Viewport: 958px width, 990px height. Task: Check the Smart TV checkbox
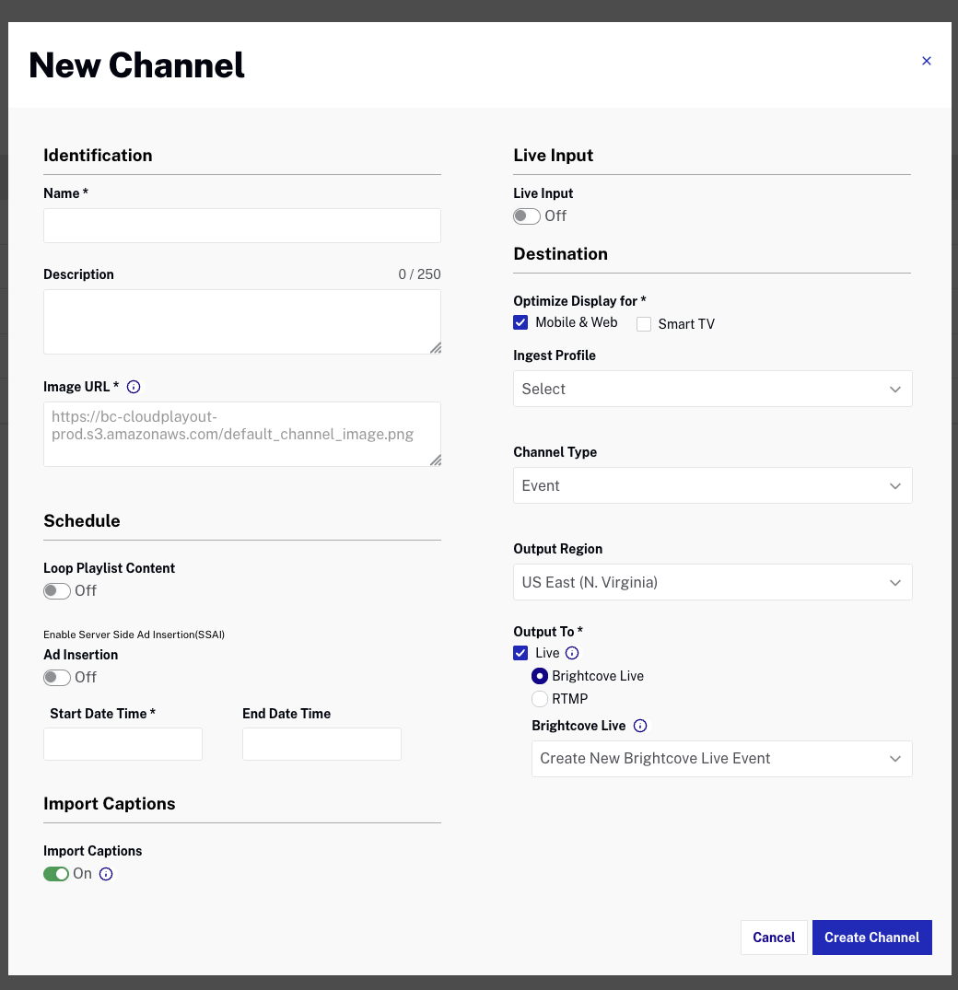pos(643,323)
